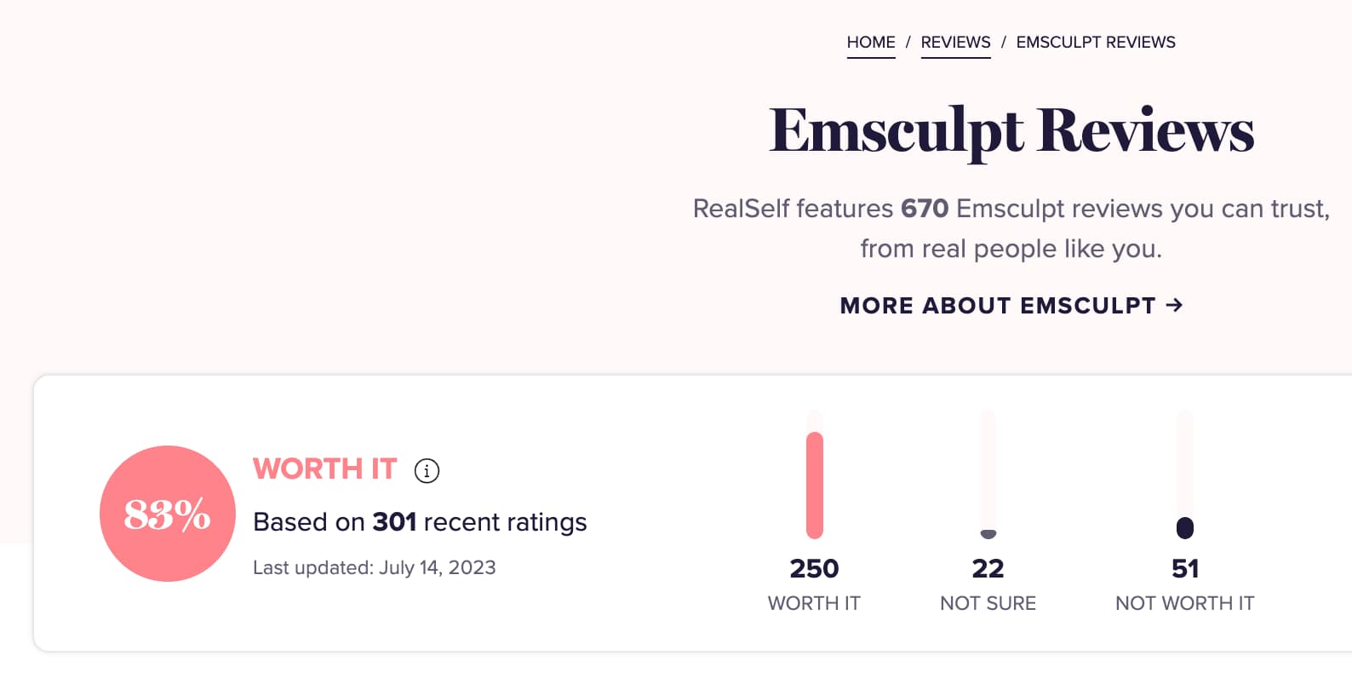The width and height of the screenshot is (1352, 690).
Task: Click the pink Worth It rating bar
Action: (815, 486)
